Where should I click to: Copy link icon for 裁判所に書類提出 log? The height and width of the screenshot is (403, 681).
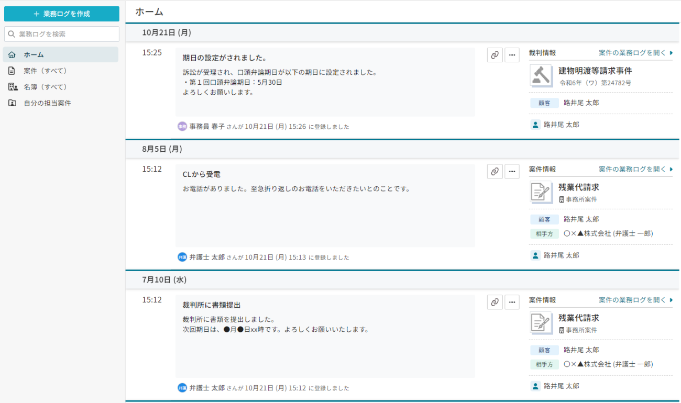(495, 302)
